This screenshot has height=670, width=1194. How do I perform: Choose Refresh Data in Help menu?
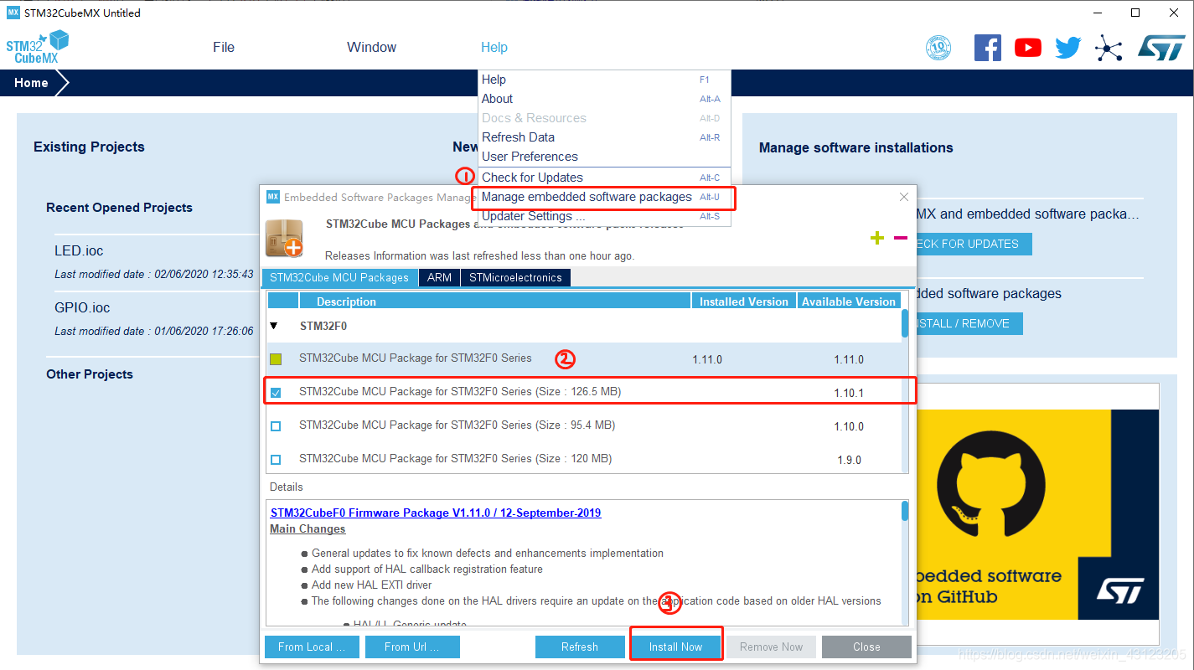[x=604, y=137]
